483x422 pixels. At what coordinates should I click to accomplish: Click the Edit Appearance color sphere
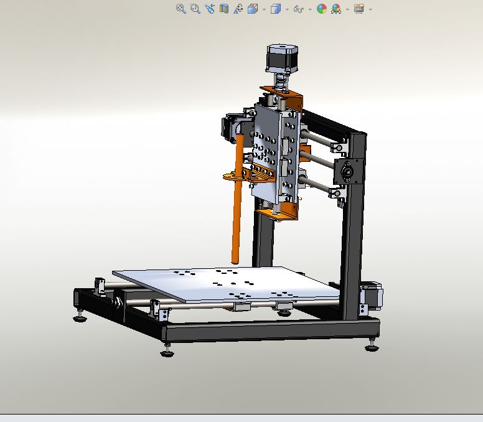pos(322,9)
